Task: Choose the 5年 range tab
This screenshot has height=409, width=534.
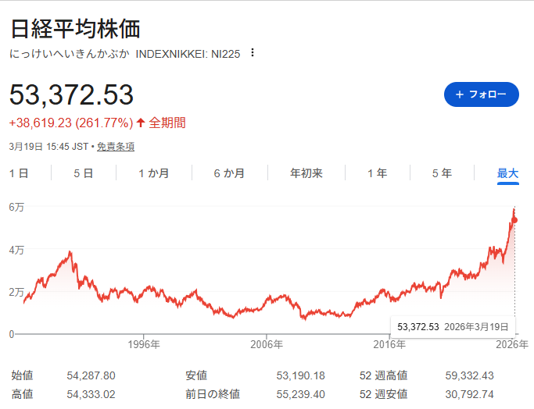Action: pos(442,173)
